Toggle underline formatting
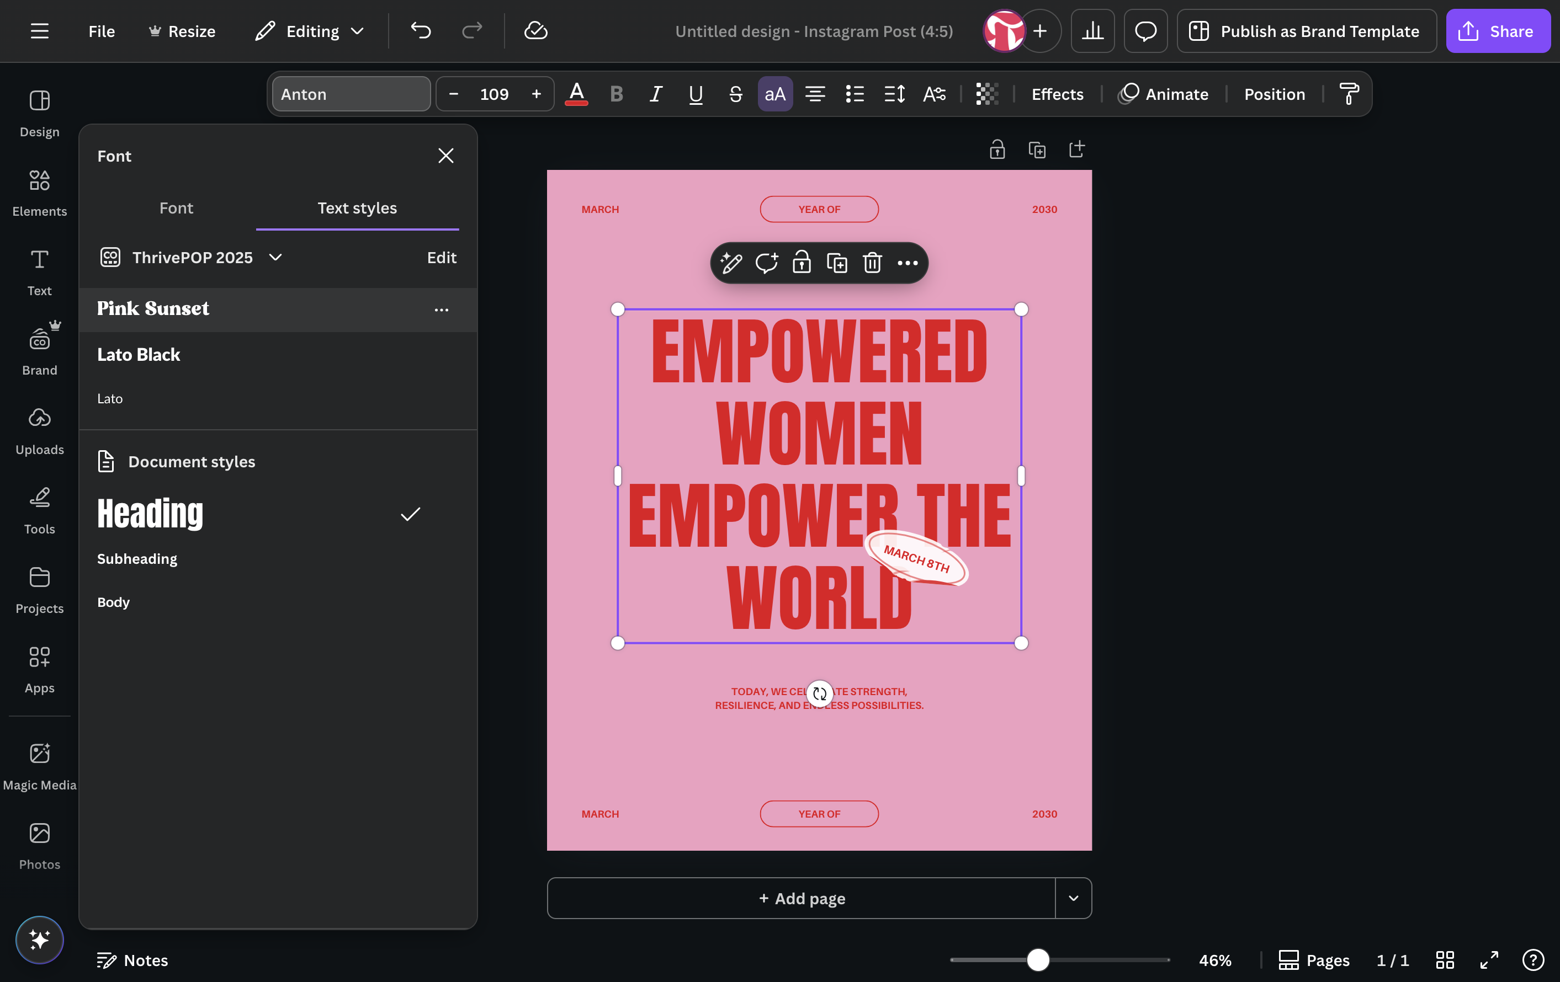 [696, 94]
